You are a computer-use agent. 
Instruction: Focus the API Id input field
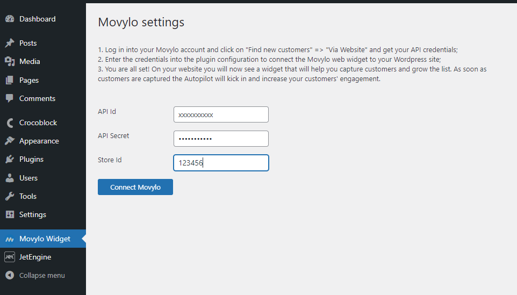click(x=221, y=114)
